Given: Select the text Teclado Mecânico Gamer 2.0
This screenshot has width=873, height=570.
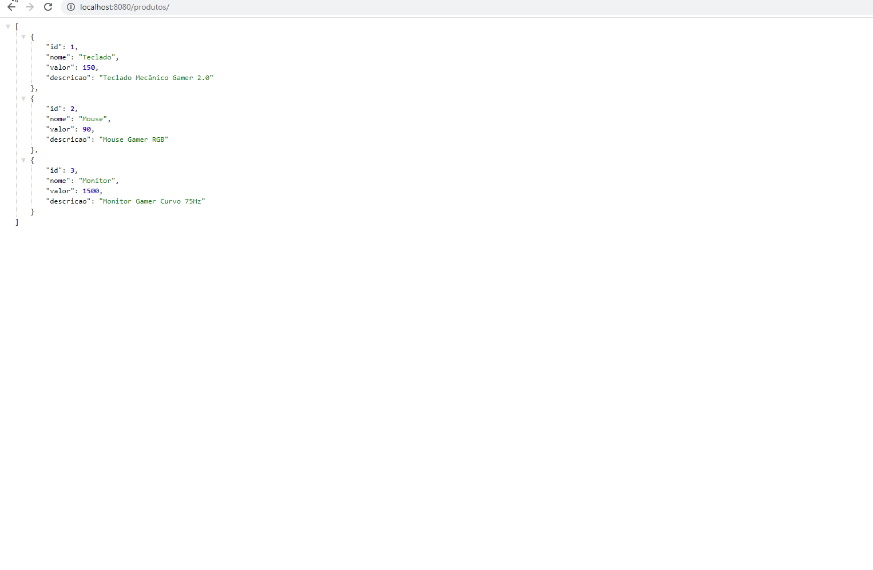Looking at the screenshot, I should 158,77.
